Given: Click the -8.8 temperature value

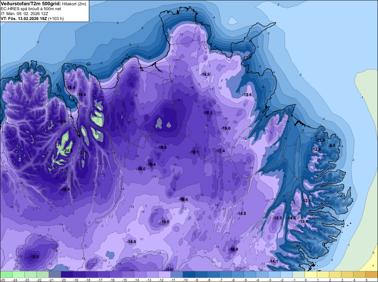Looking at the screenshot, I should click(332, 146).
